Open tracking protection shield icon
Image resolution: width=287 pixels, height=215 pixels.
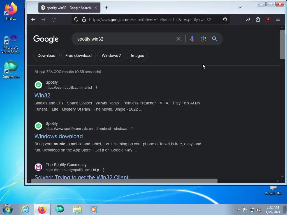pyautogui.click(x=76, y=19)
